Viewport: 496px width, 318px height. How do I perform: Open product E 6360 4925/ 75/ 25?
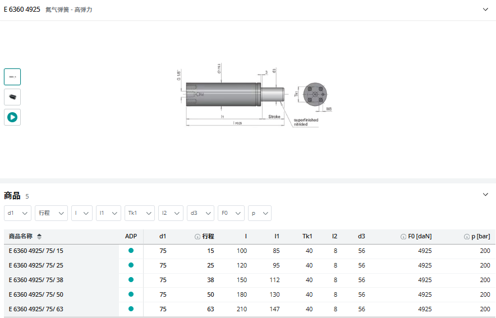[36, 265]
